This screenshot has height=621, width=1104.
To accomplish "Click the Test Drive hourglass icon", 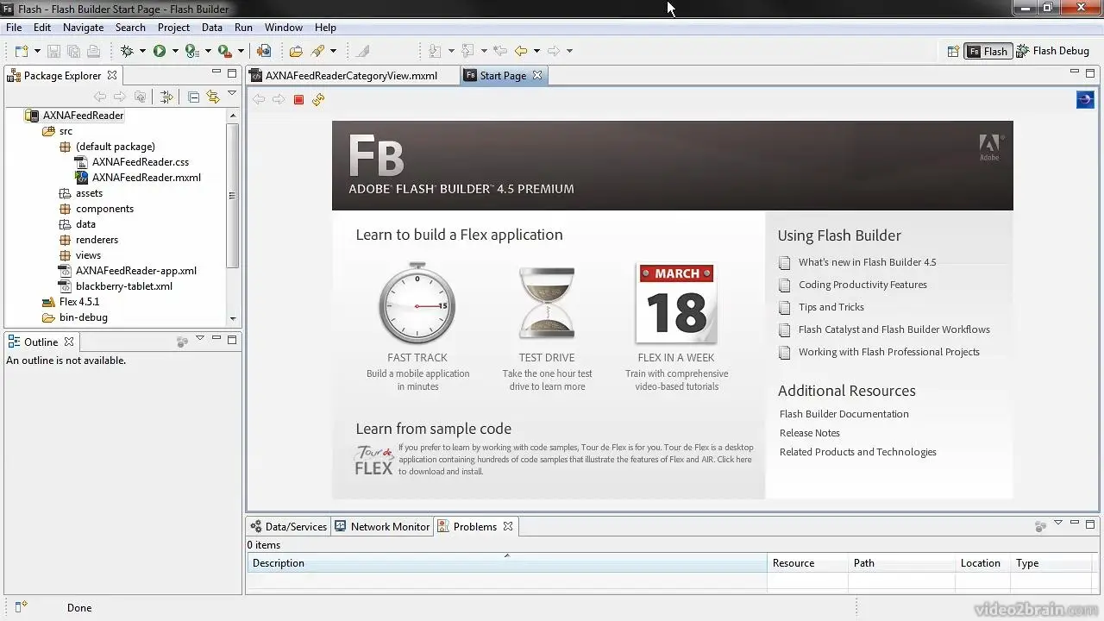I will [x=547, y=304].
